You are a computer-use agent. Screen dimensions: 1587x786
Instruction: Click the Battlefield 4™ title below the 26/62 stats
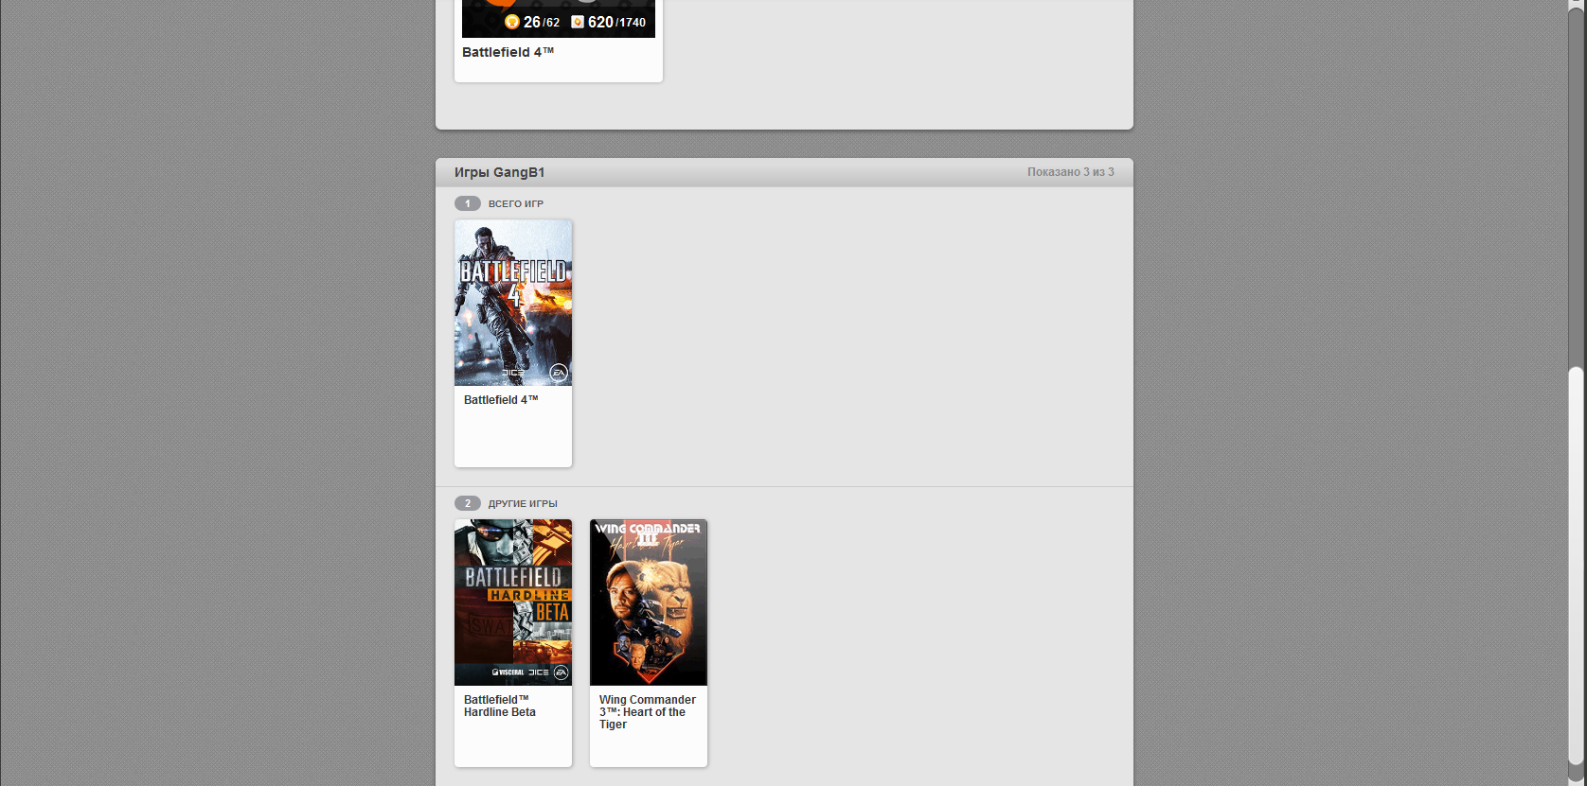tap(508, 52)
